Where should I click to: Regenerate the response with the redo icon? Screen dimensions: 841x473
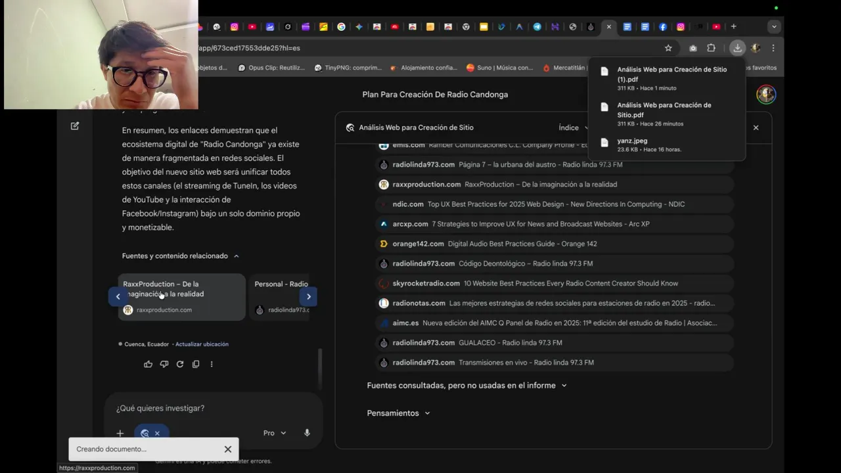click(x=180, y=364)
